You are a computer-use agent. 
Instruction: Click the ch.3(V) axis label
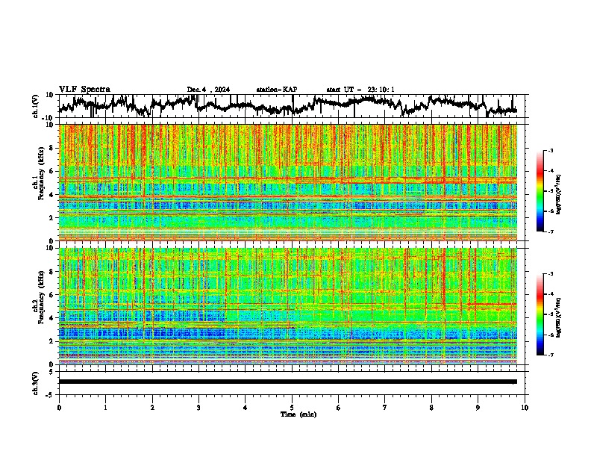pos(36,383)
